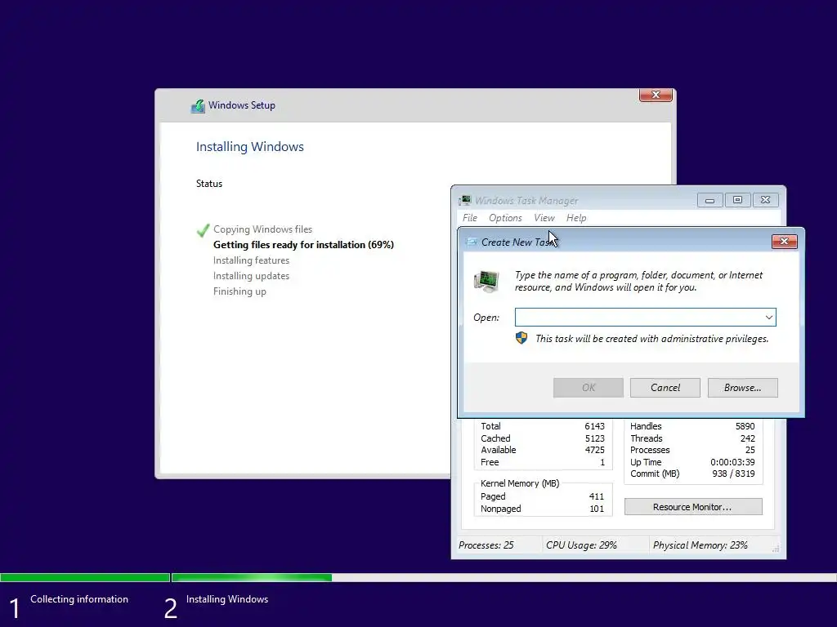Click the Nonpaged kernel memory value 101
This screenshot has width=837, height=627.
coord(596,509)
